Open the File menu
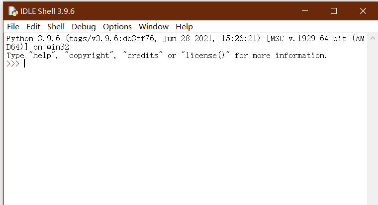This screenshot has height=205, width=378. point(13,27)
